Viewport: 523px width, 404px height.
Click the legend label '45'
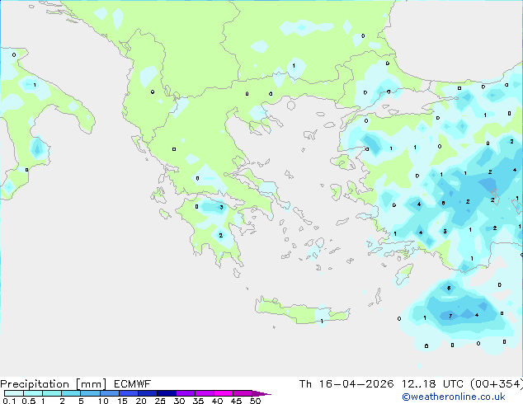[236, 401]
